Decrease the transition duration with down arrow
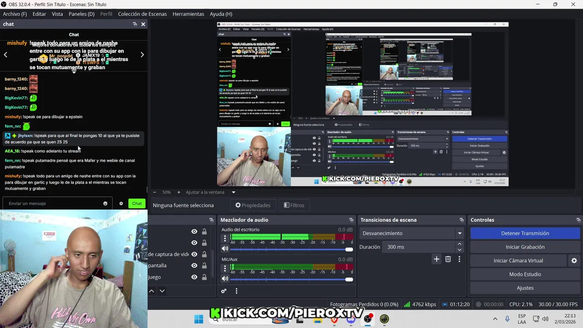This screenshot has height=328, width=583. [x=459, y=250]
